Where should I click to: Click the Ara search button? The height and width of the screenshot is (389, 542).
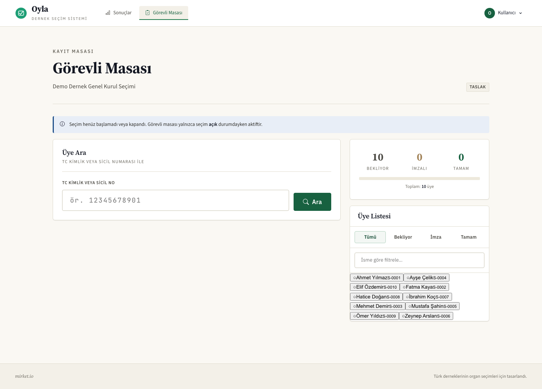pyautogui.click(x=312, y=202)
